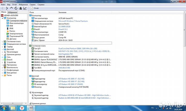This screenshot has height=111, width=186.
Task: Select Портативный ПК in the tree
Action: click(15, 36)
